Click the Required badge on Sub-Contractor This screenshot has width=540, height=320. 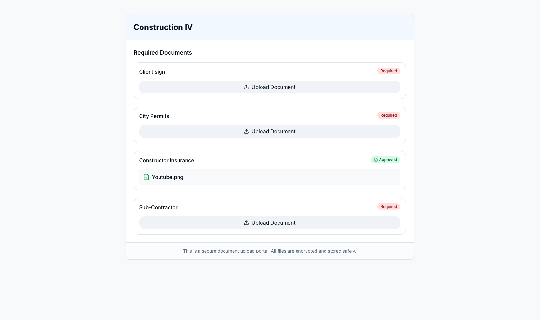pyautogui.click(x=389, y=207)
